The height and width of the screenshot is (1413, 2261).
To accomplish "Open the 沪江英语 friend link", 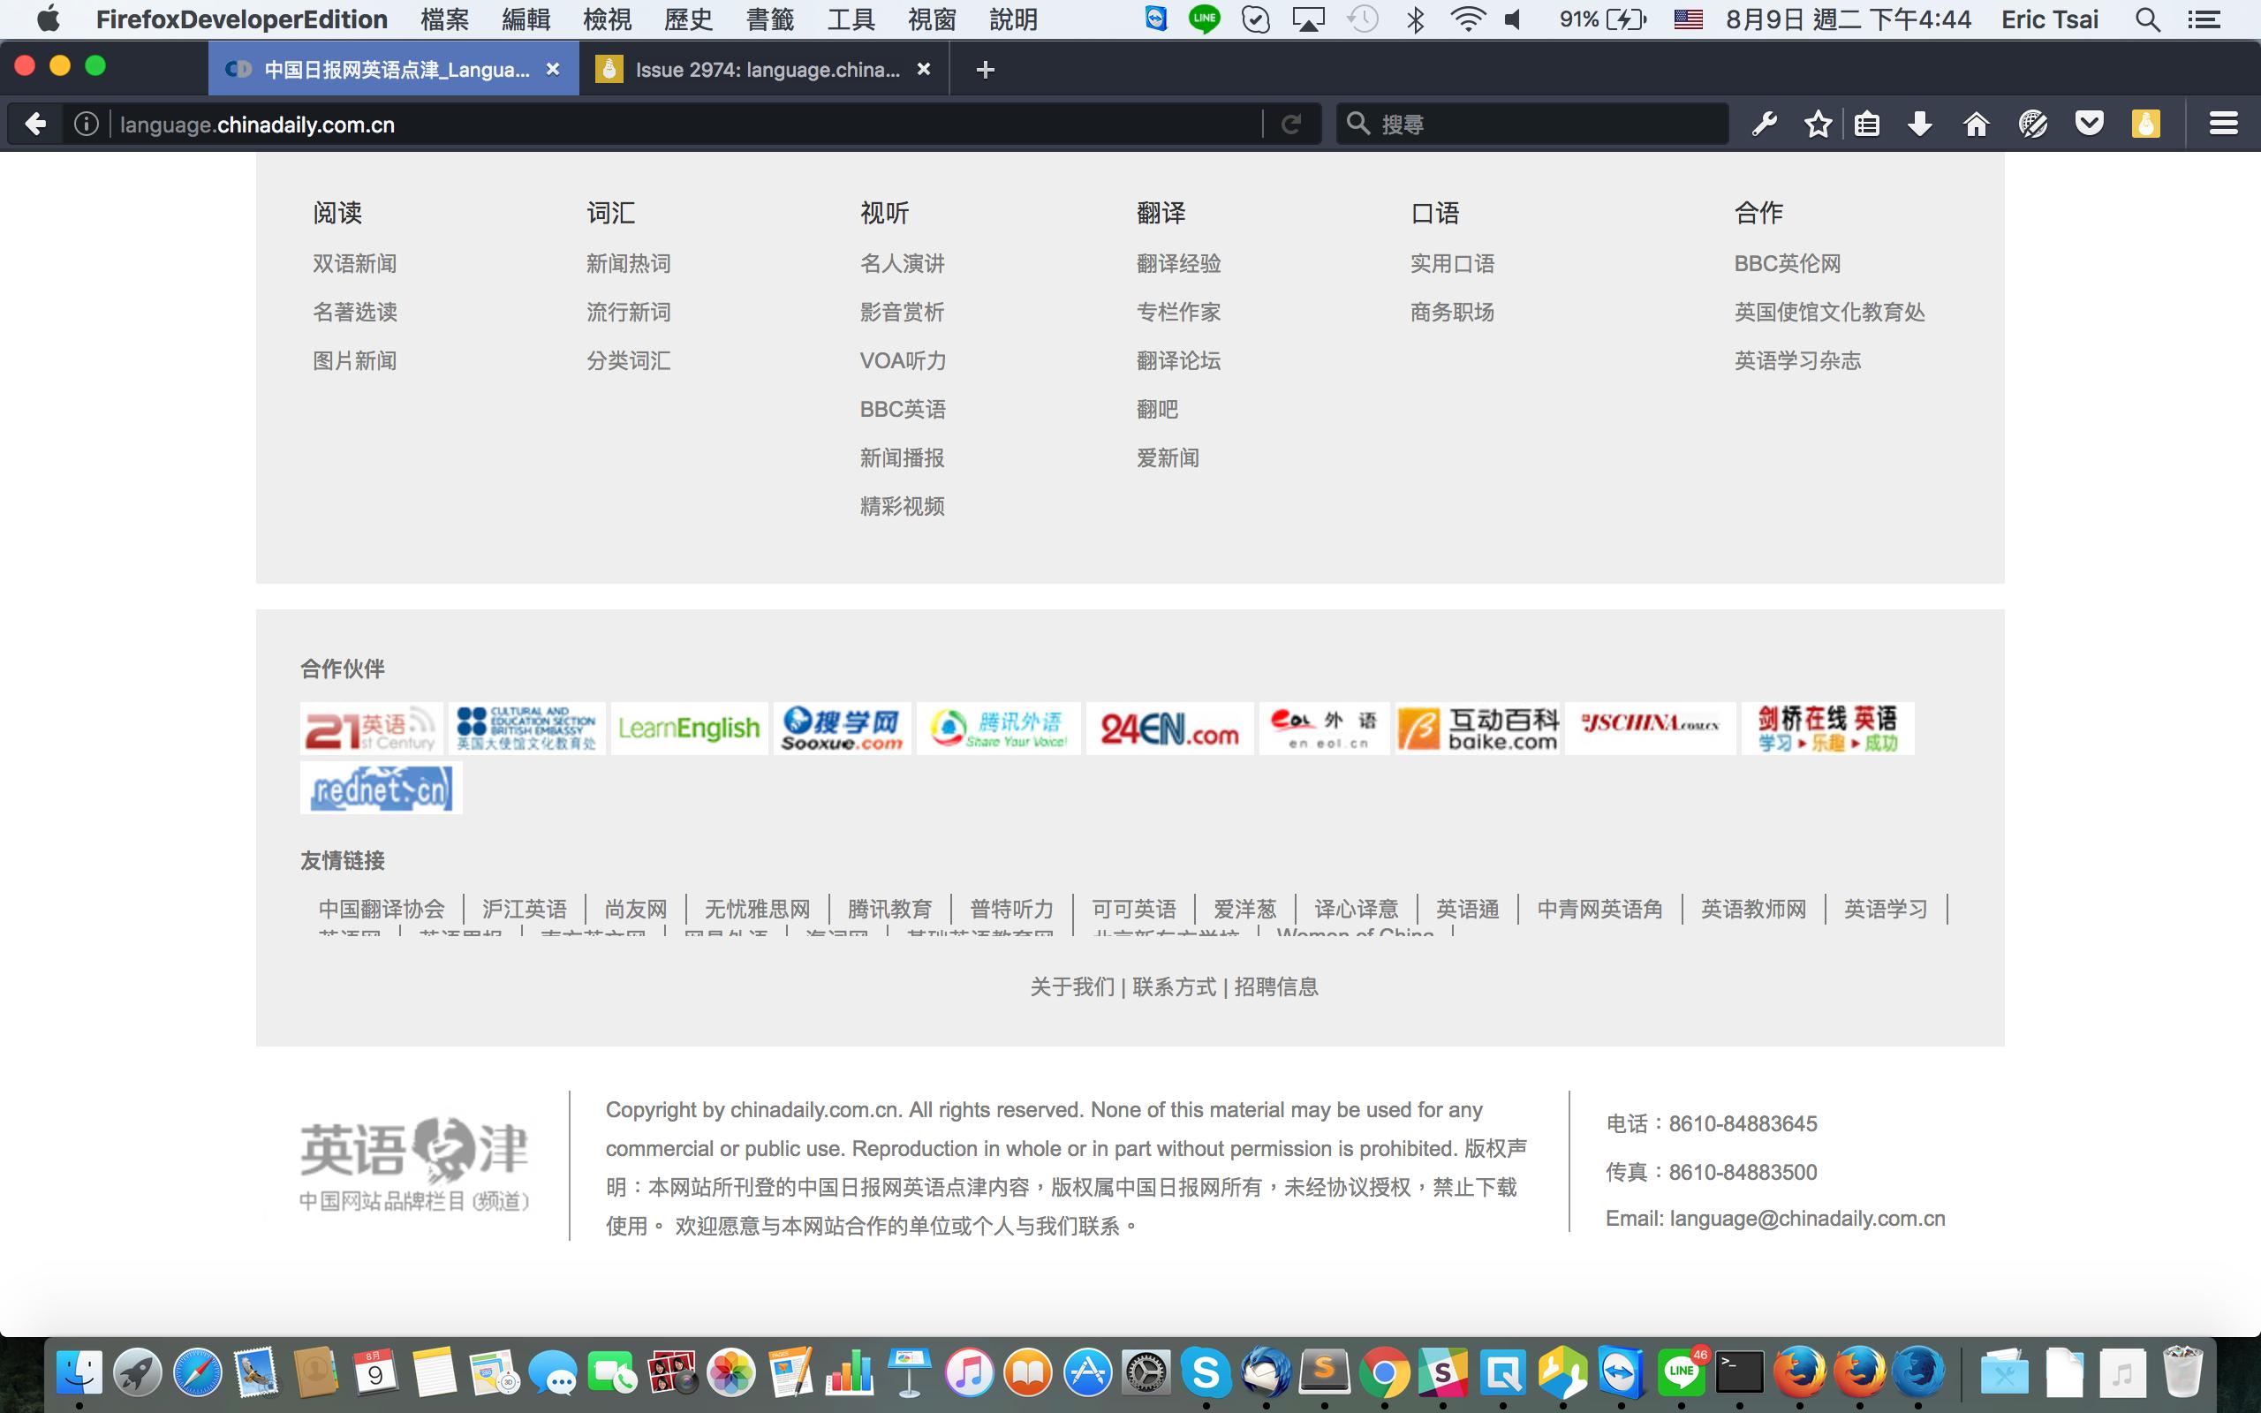I will tap(526, 910).
